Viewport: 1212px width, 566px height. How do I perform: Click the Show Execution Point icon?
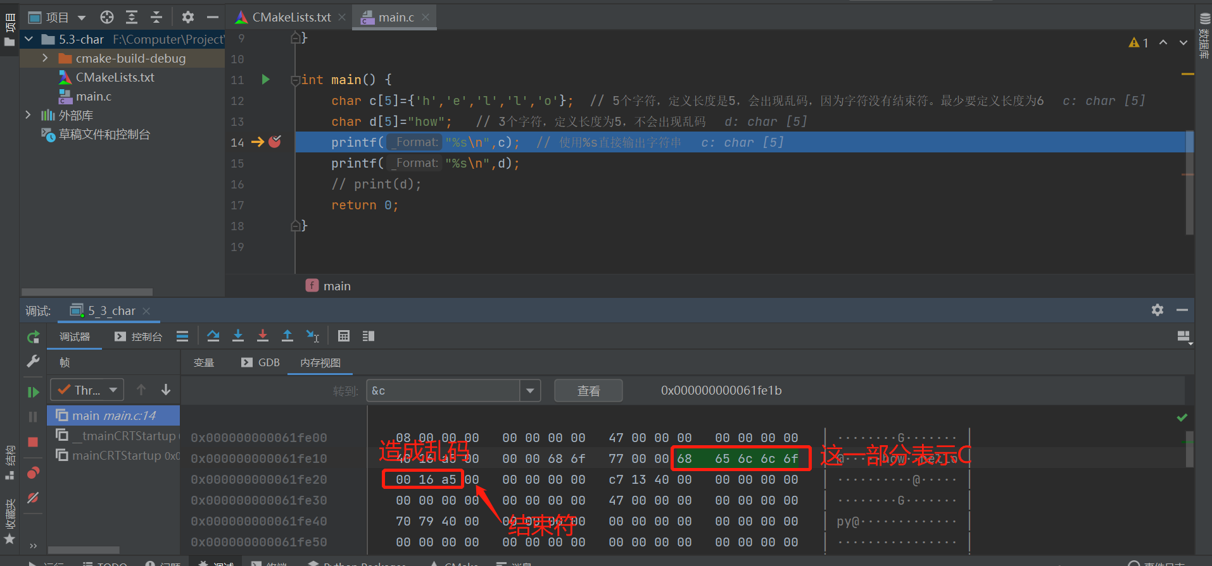click(x=182, y=336)
